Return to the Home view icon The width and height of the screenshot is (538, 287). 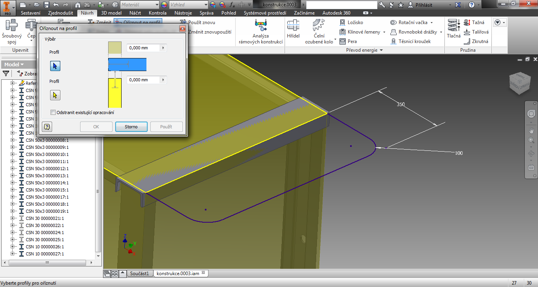(x=78, y=5)
